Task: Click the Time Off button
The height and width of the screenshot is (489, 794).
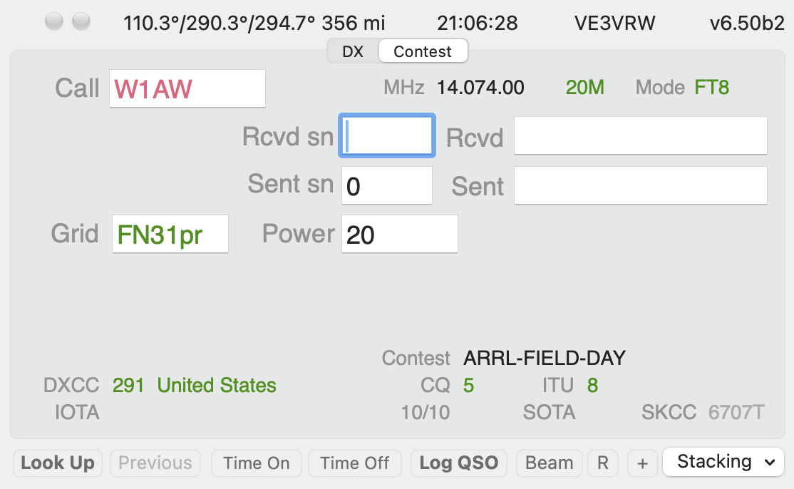Action: 355,463
